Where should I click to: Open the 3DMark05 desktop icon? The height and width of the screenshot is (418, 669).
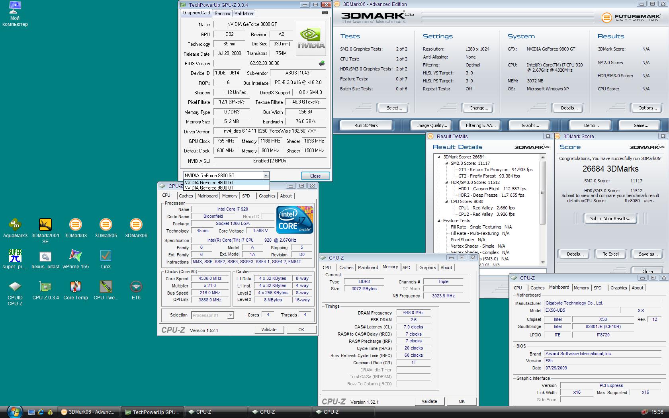[106, 228]
